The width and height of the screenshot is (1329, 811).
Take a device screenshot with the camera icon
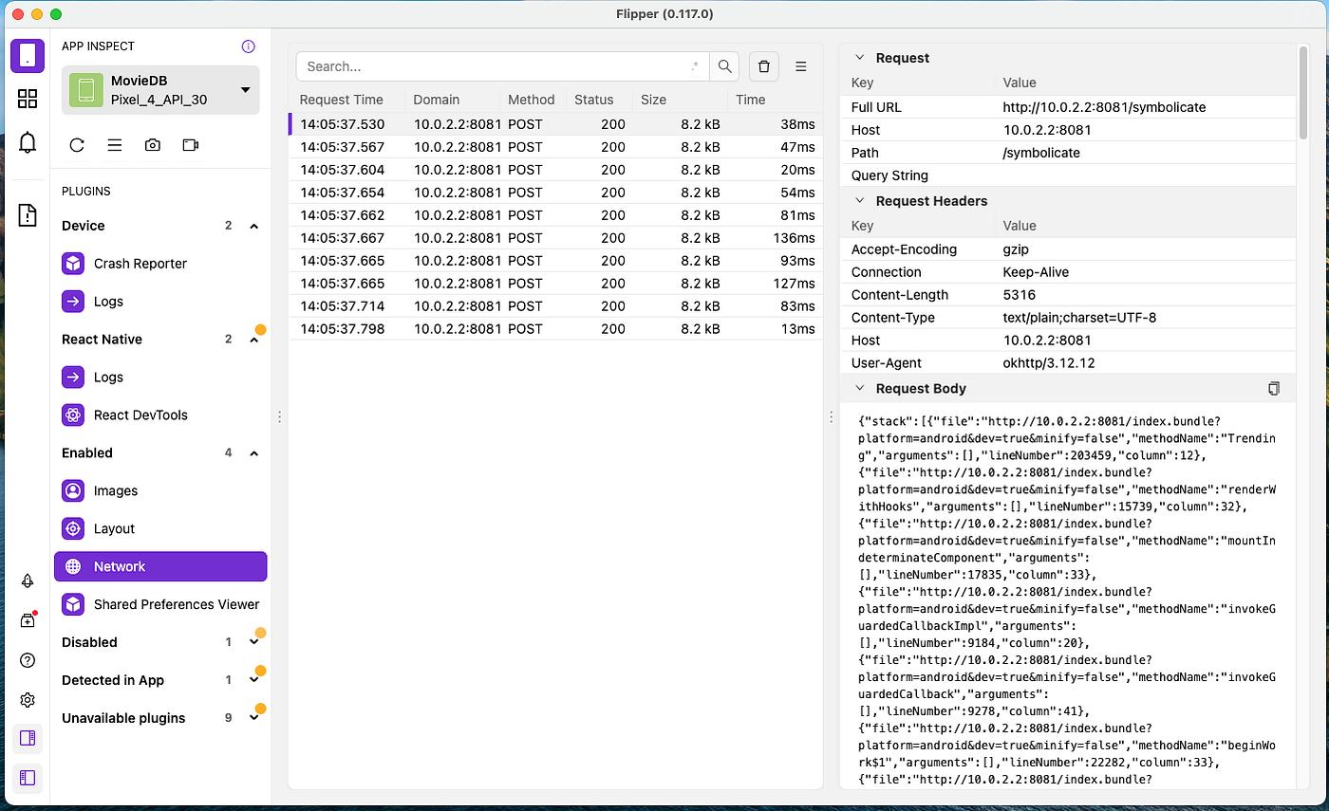click(x=153, y=145)
